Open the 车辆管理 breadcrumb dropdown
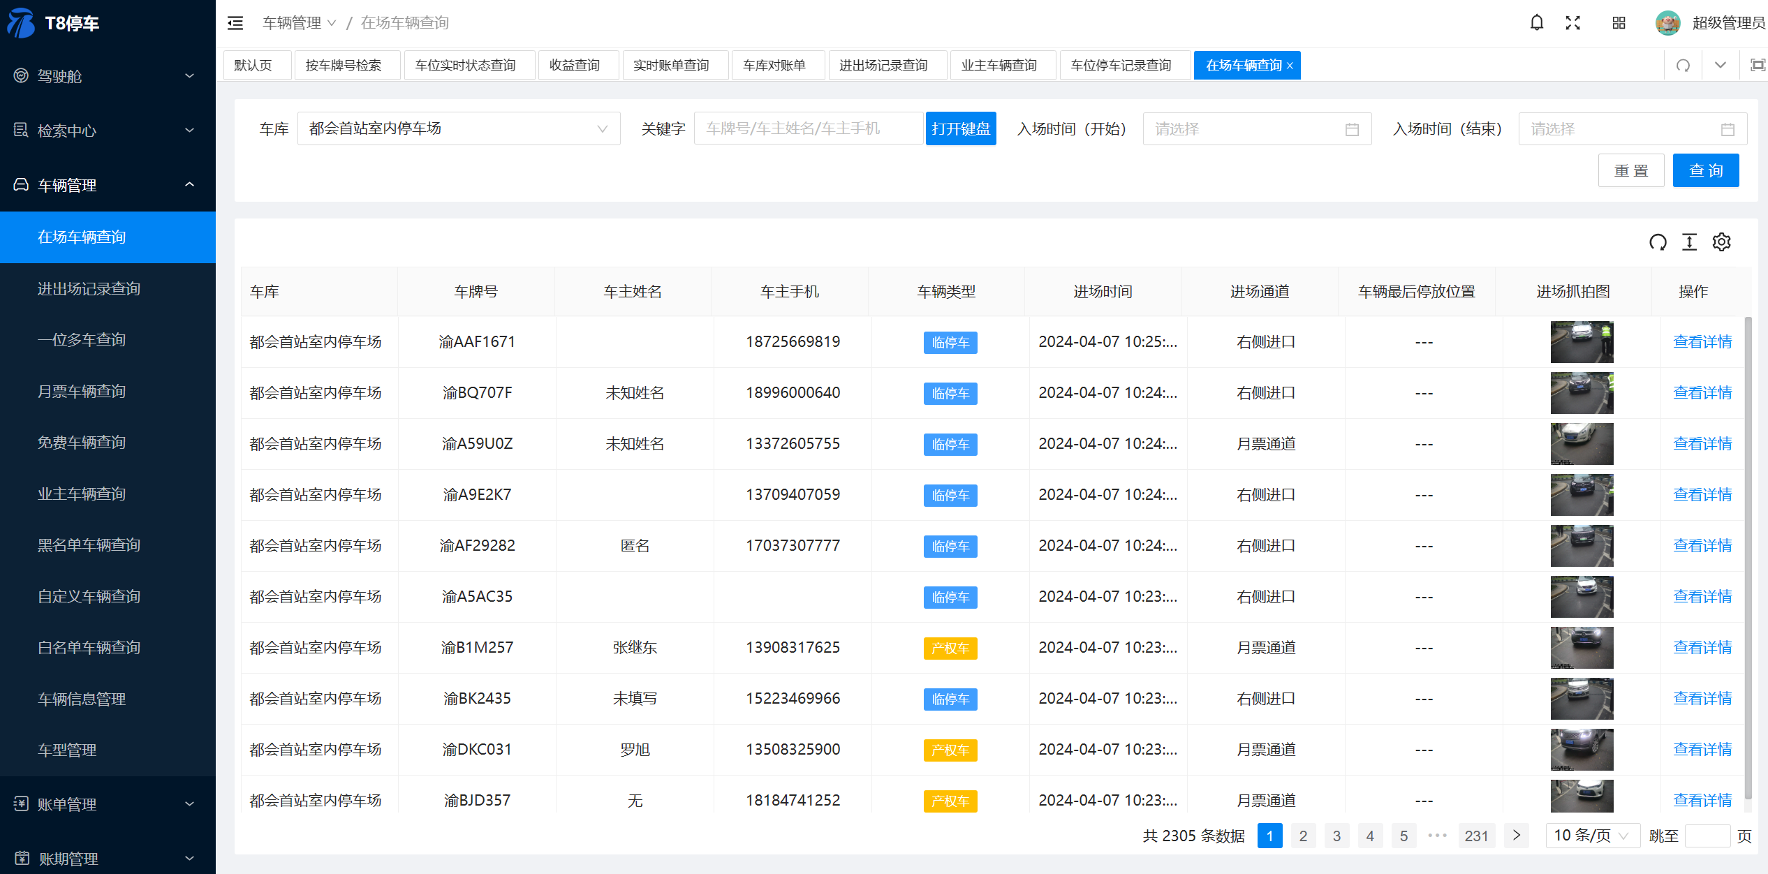 tap(299, 23)
